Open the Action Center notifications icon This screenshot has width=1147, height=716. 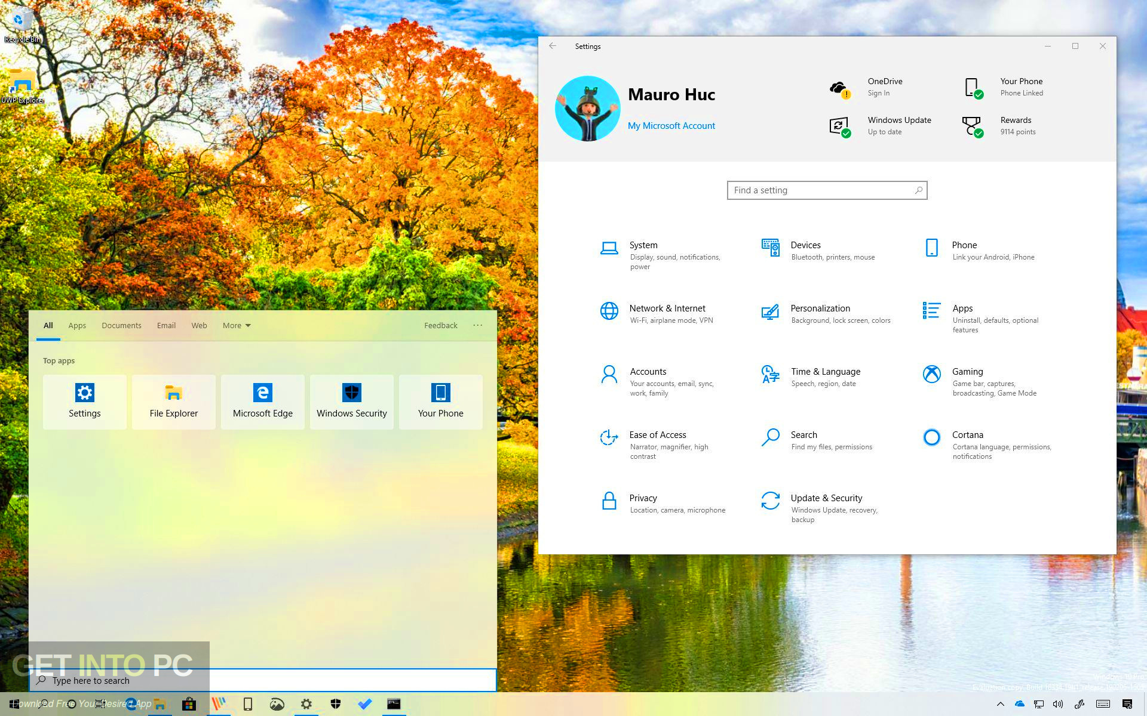click(x=1127, y=704)
